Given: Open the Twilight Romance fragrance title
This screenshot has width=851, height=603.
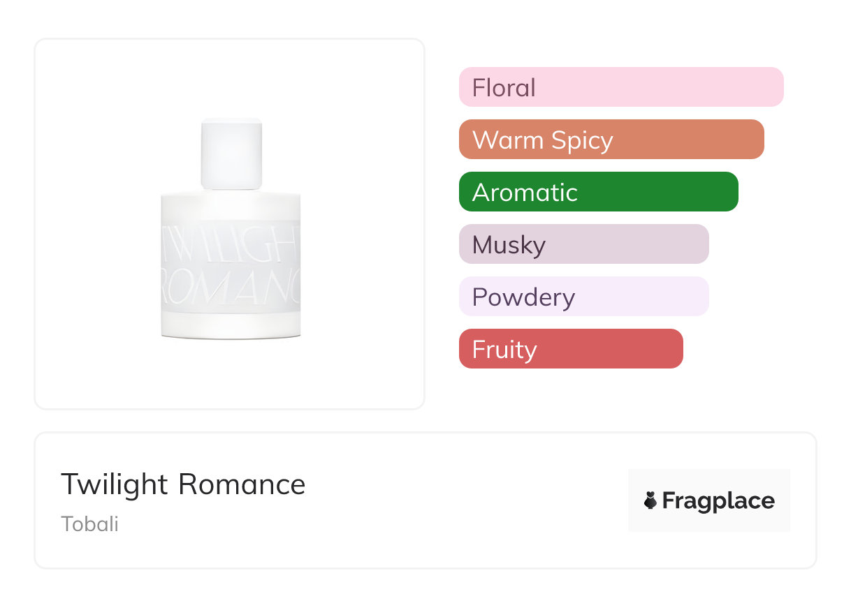Looking at the screenshot, I should coord(183,484).
